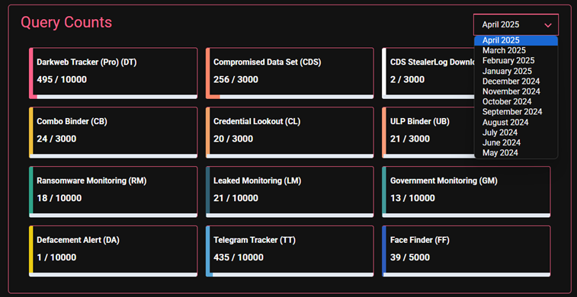Select the Credential Lookout (CL) card

pyautogui.click(x=290, y=133)
